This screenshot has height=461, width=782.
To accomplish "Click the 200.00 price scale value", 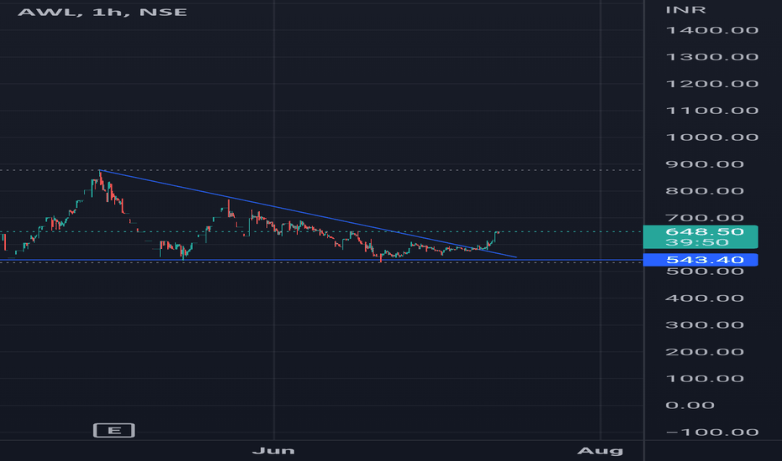I will point(705,352).
